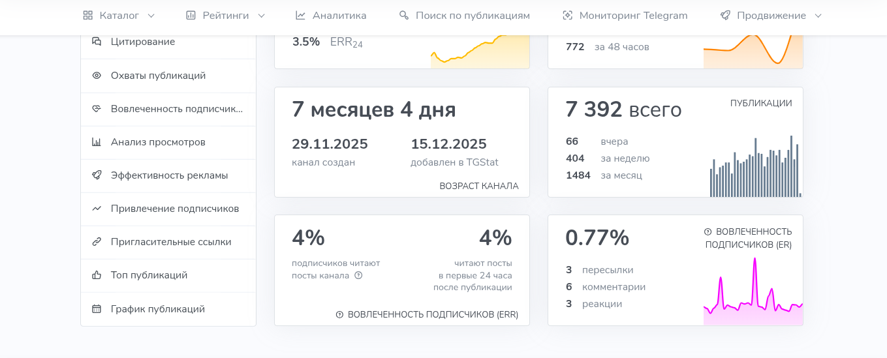This screenshot has height=358, width=887.
Task: Click the Цитирование quote icon
Action: (x=97, y=42)
